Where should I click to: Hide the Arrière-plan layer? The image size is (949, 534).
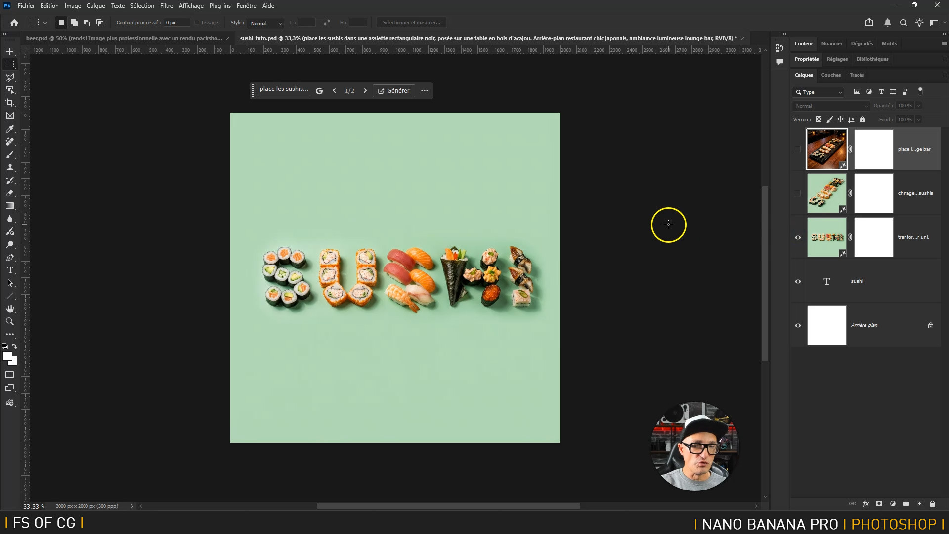pyautogui.click(x=798, y=325)
